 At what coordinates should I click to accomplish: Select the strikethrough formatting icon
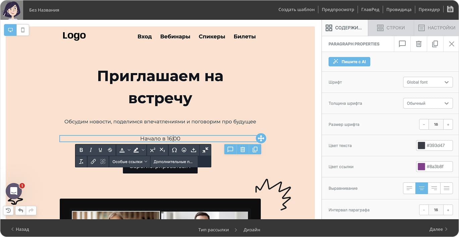pos(110,150)
